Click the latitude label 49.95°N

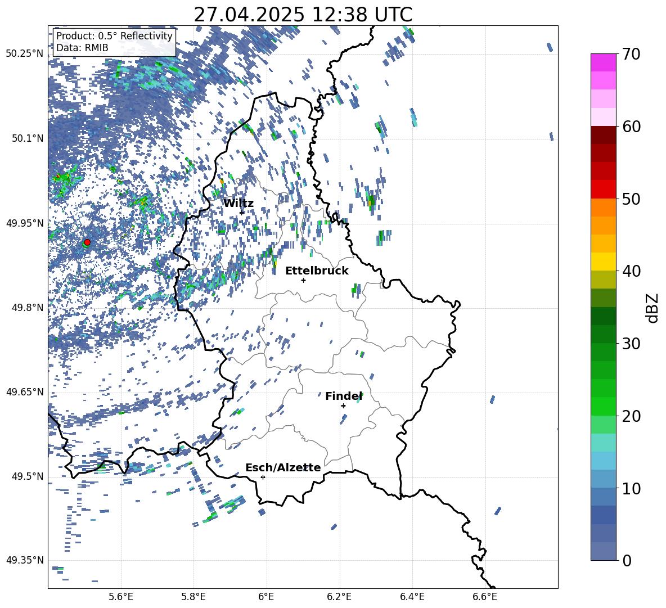(x=25, y=223)
